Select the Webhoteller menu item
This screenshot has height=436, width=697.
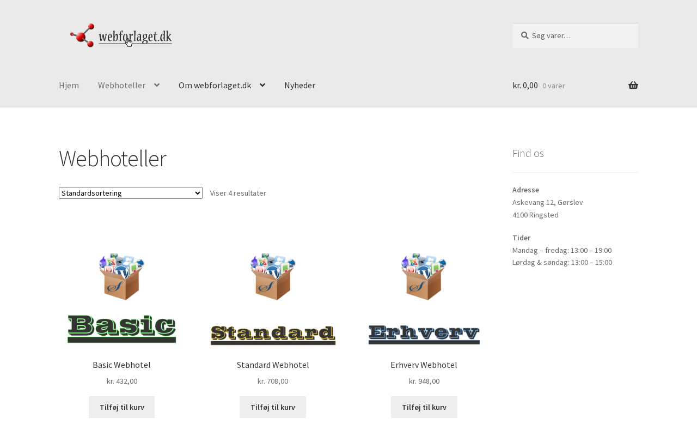click(121, 85)
